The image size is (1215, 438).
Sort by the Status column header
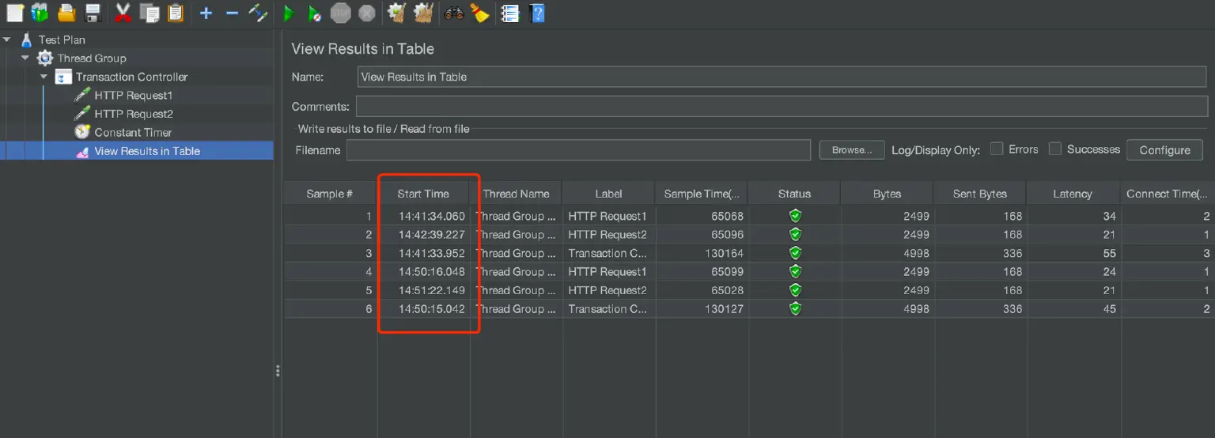click(x=794, y=194)
